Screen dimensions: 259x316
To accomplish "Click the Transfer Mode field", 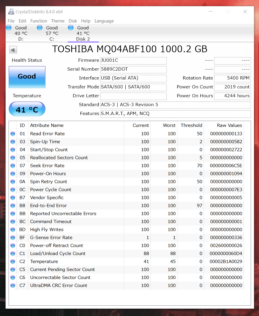I will point(133,87).
